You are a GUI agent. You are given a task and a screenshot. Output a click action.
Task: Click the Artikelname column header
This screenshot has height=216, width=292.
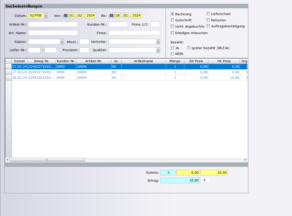(x=143, y=61)
